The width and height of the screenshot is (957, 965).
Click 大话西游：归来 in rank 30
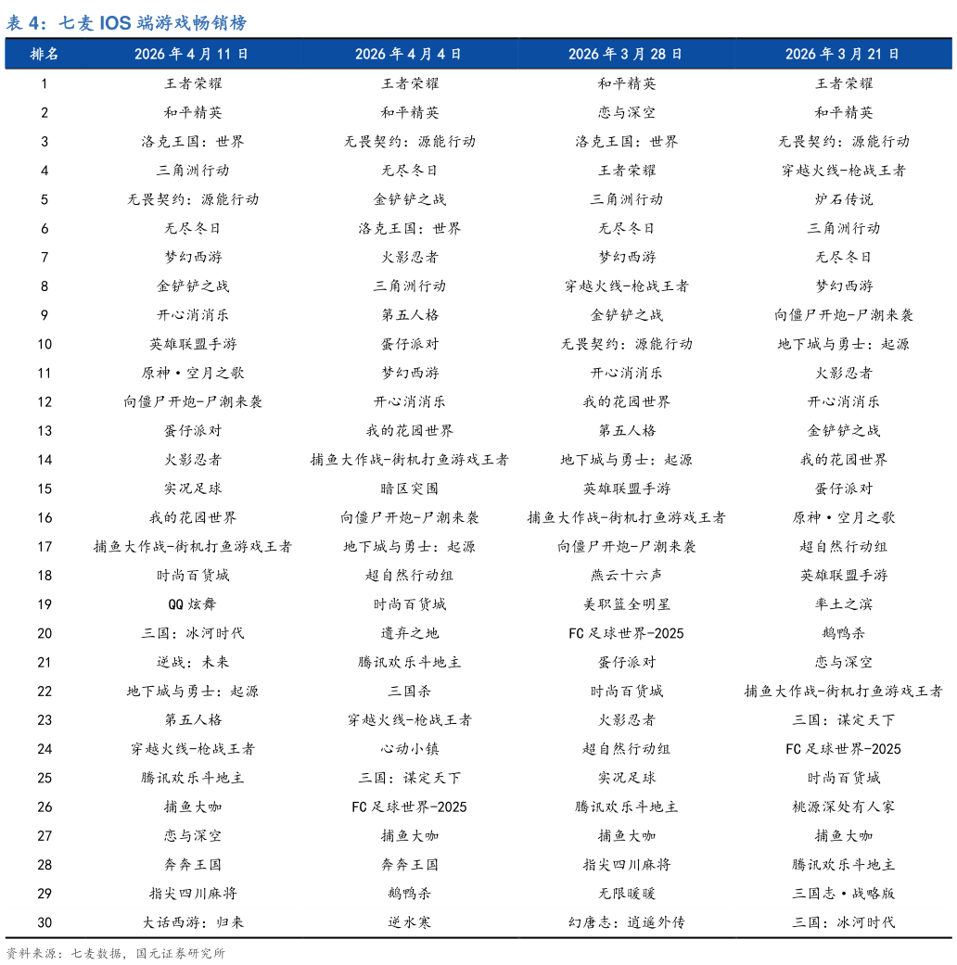(x=192, y=922)
